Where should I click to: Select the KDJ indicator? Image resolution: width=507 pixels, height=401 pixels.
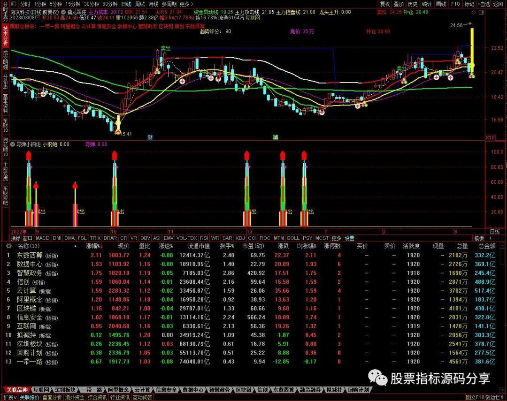[x=240, y=238]
